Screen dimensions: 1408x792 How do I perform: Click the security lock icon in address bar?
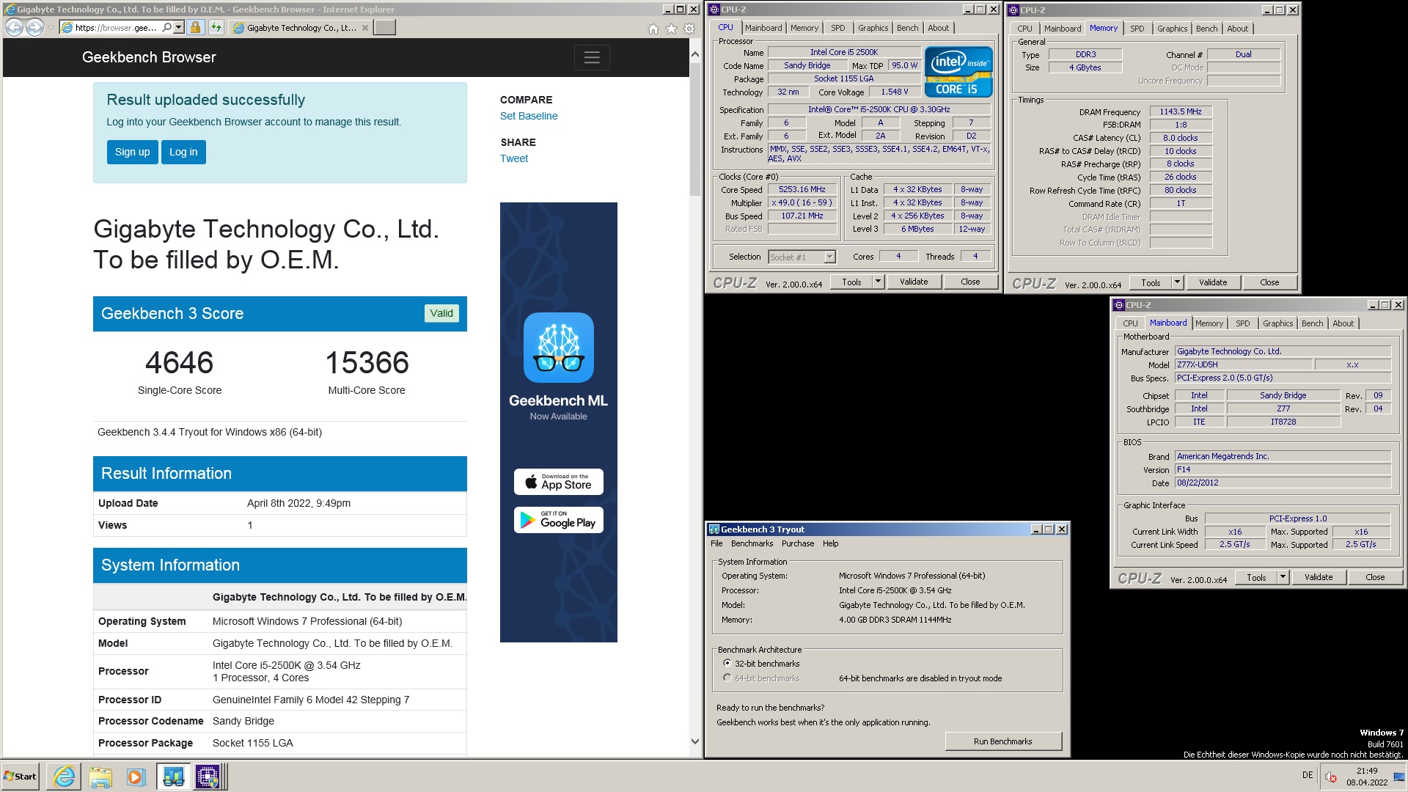[x=195, y=28]
